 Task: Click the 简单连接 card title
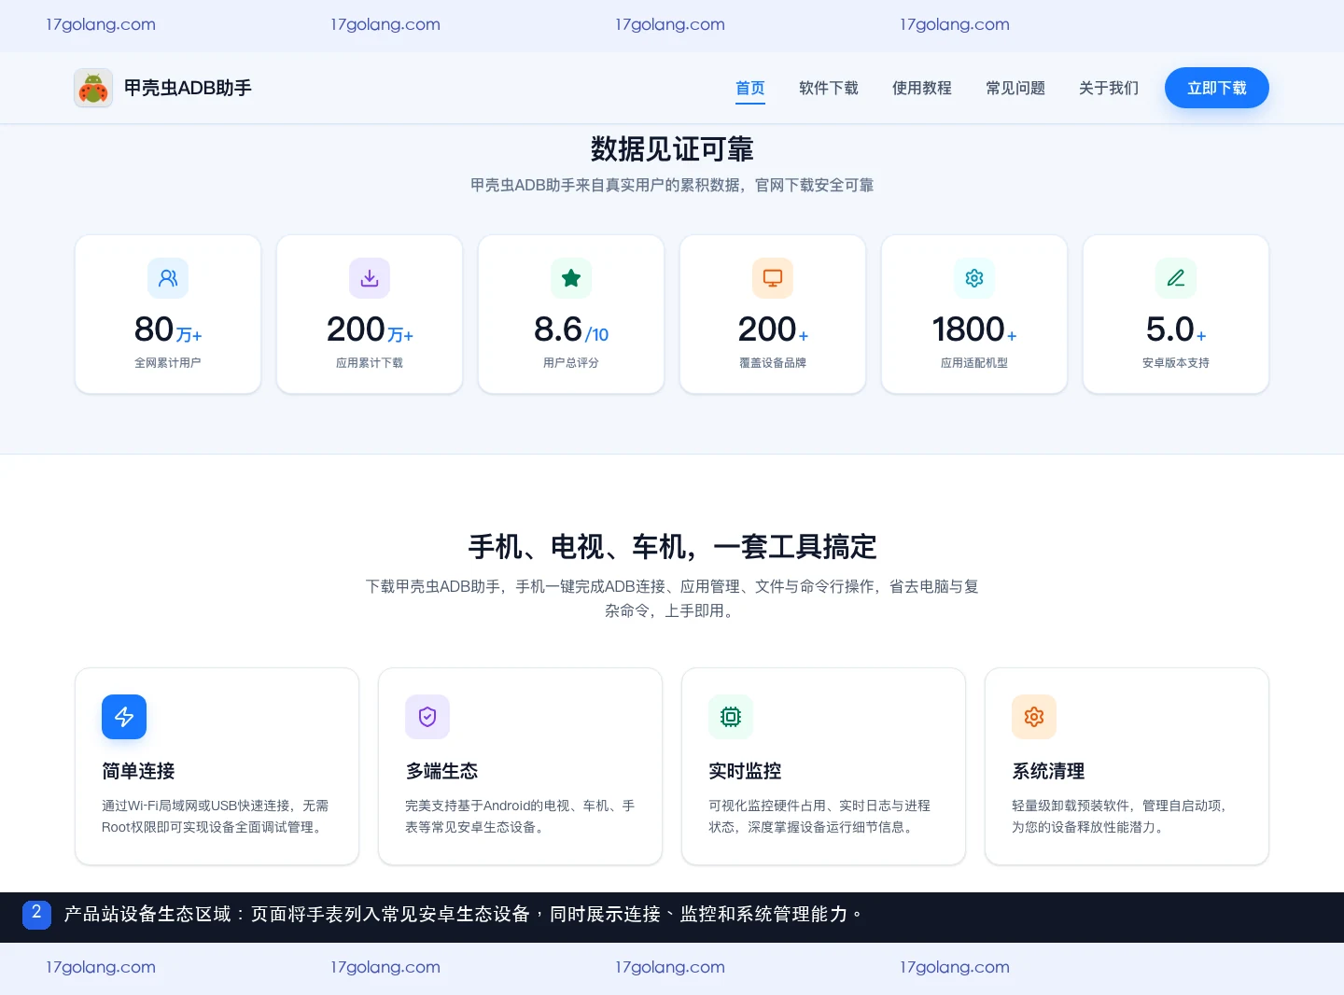tap(138, 771)
